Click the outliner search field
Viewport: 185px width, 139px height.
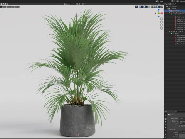[x=180, y=4]
